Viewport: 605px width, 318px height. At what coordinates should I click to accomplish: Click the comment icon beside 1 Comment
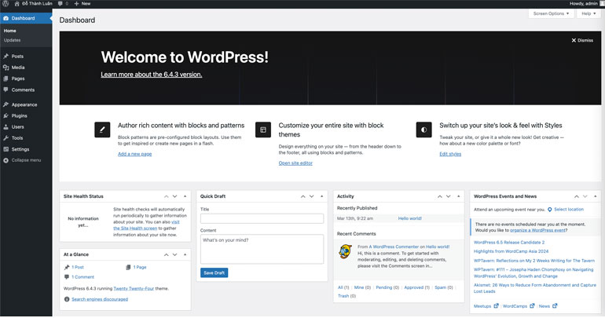click(67, 277)
